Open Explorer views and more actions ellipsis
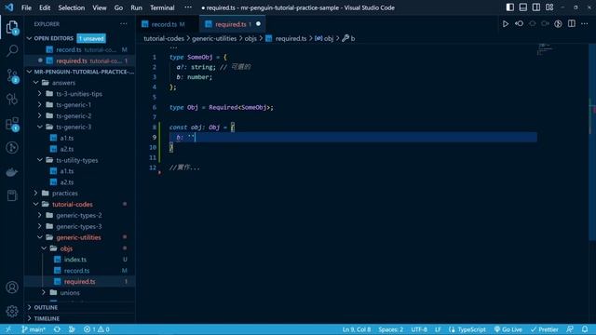The image size is (596, 335). click(x=124, y=24)
